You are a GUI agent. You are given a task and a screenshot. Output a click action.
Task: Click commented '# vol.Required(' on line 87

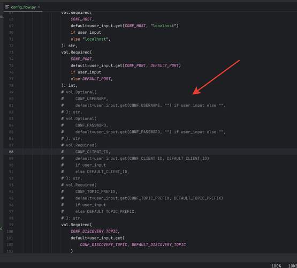79,145
